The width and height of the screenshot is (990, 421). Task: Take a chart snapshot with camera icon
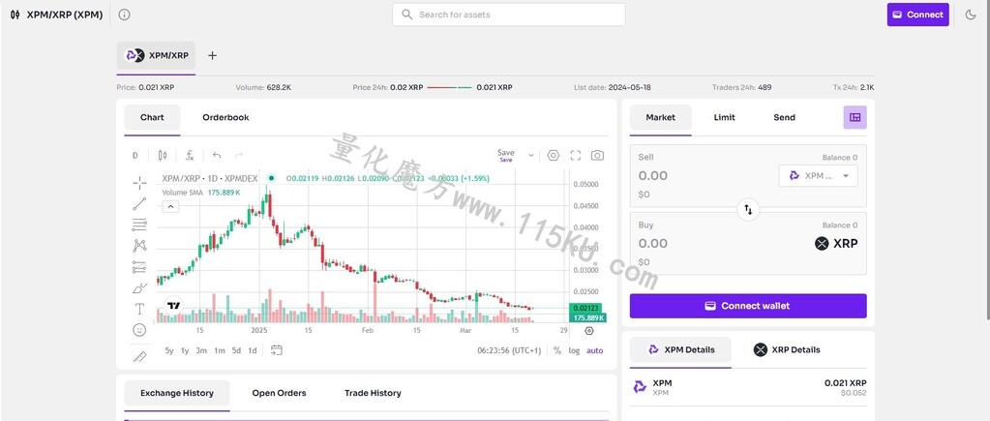pyautogui.click(x=597, y=155)
